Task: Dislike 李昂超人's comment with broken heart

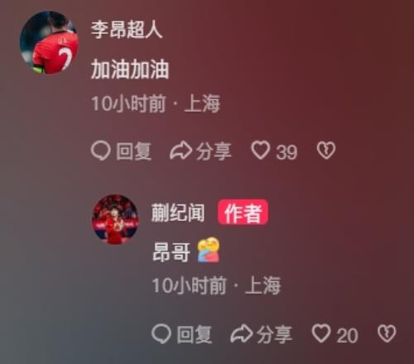Action: [326, 151]
